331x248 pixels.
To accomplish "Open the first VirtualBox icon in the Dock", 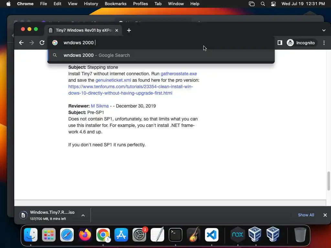I will (255, 234).
